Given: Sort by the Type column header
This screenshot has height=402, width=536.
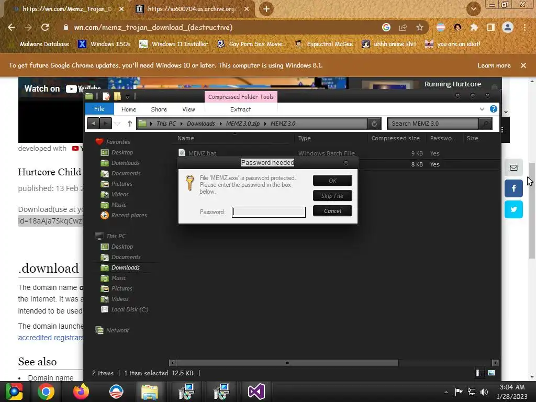Looking at the screenshot, I should pyautogui.click(x=304, y=138).
